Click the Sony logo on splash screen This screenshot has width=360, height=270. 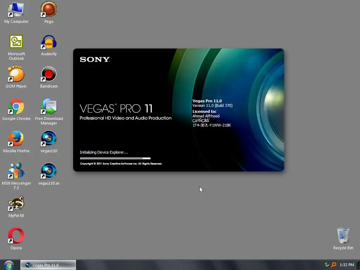click(95, 60)
